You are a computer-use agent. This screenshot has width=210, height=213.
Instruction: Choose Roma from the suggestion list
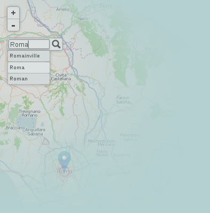click(x=29, y=68)
